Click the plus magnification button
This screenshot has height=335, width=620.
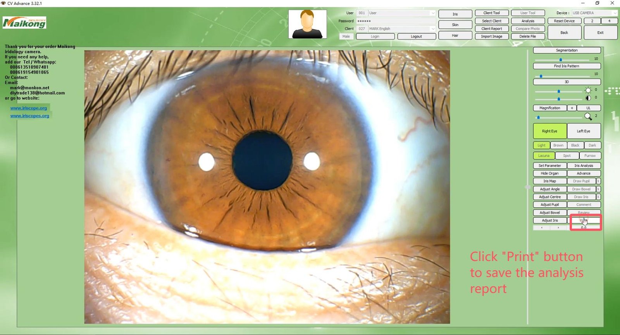[x=572, y=108]
